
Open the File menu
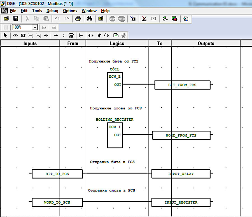(x=13, y=11)
